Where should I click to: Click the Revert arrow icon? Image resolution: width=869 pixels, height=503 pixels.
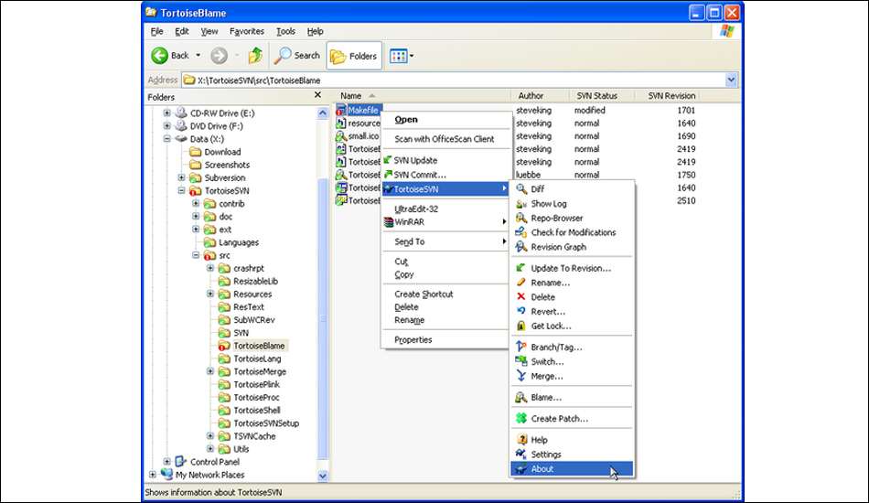point(521,311)
